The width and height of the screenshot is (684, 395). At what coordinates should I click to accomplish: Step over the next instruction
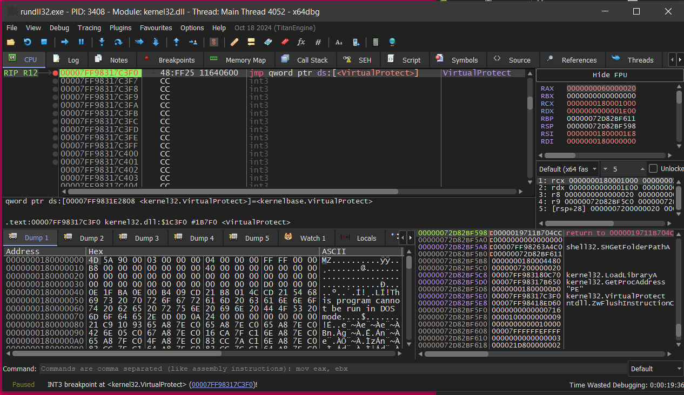click(x=118, y=42)
